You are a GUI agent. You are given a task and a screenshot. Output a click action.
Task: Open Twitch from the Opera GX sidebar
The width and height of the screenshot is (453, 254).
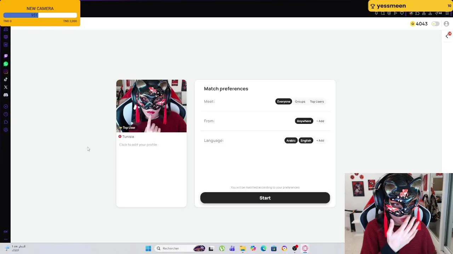(6, 56)
